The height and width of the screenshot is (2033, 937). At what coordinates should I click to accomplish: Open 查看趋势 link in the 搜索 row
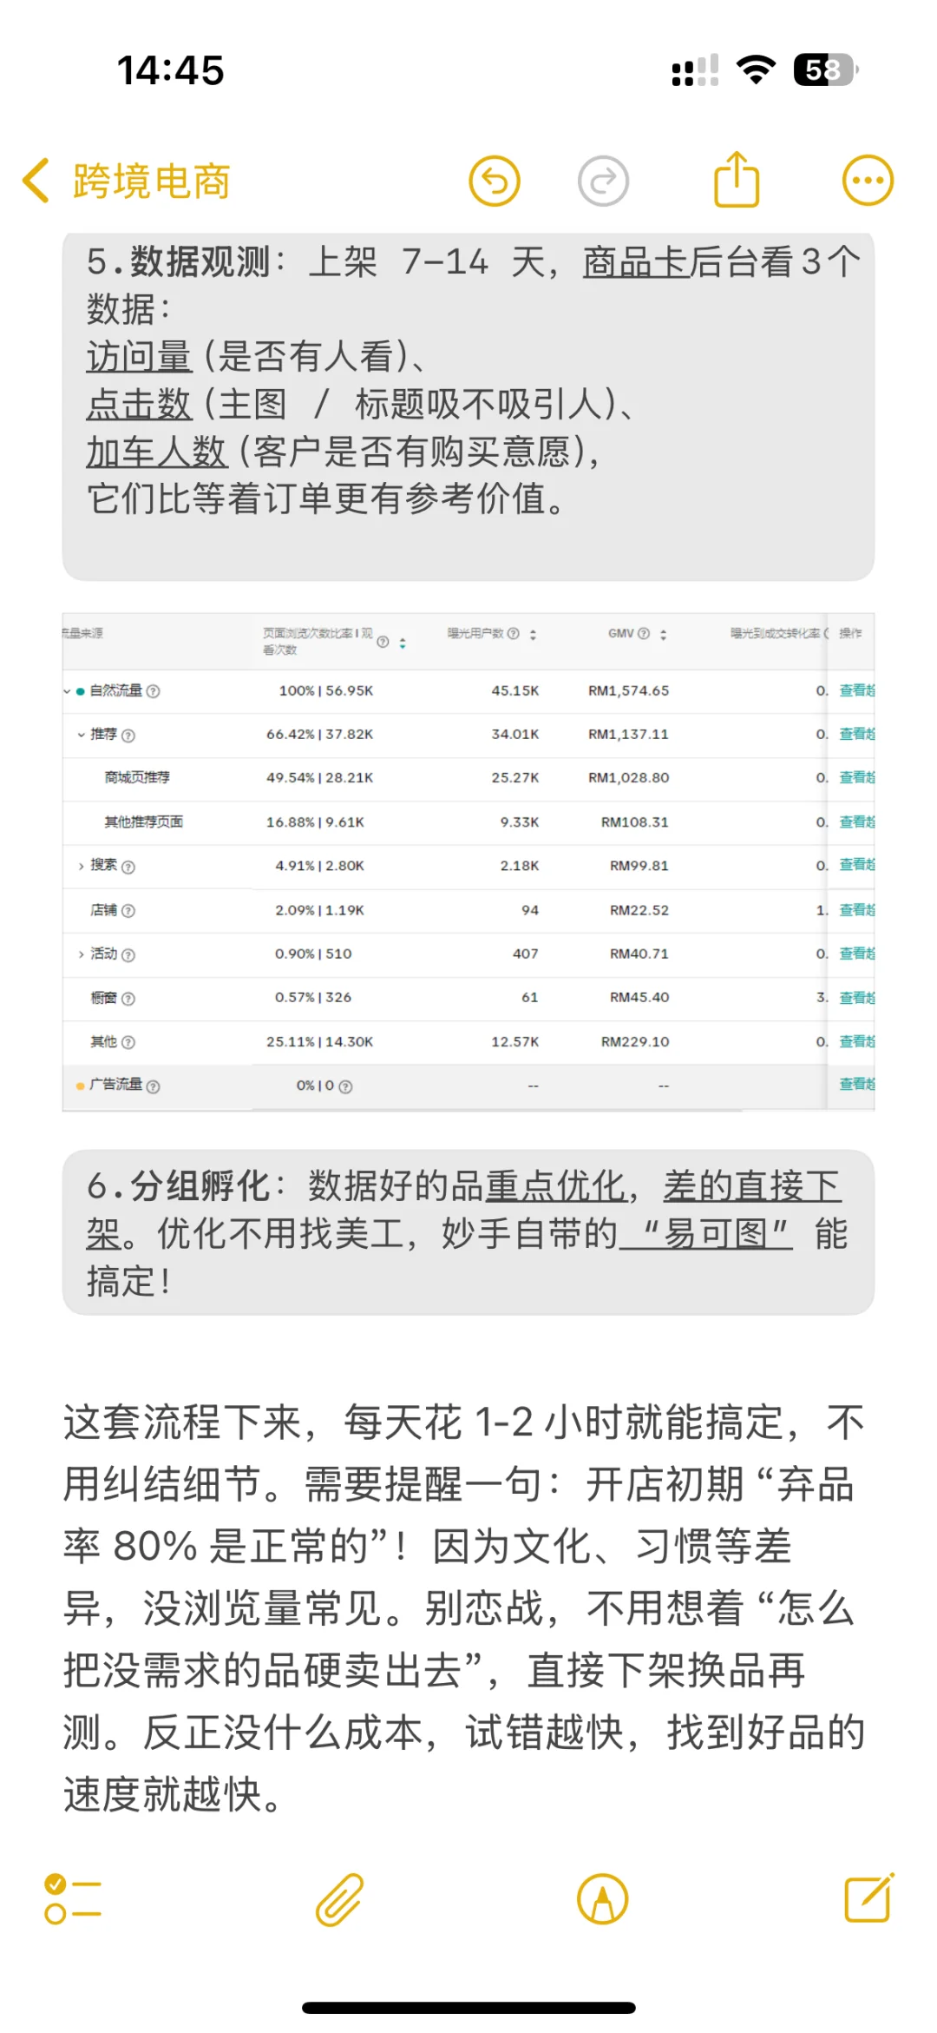(857, 865)
